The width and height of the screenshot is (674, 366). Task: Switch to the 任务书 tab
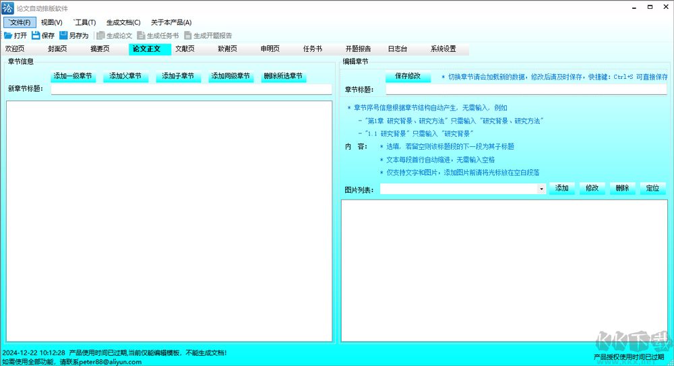point(313,49)
